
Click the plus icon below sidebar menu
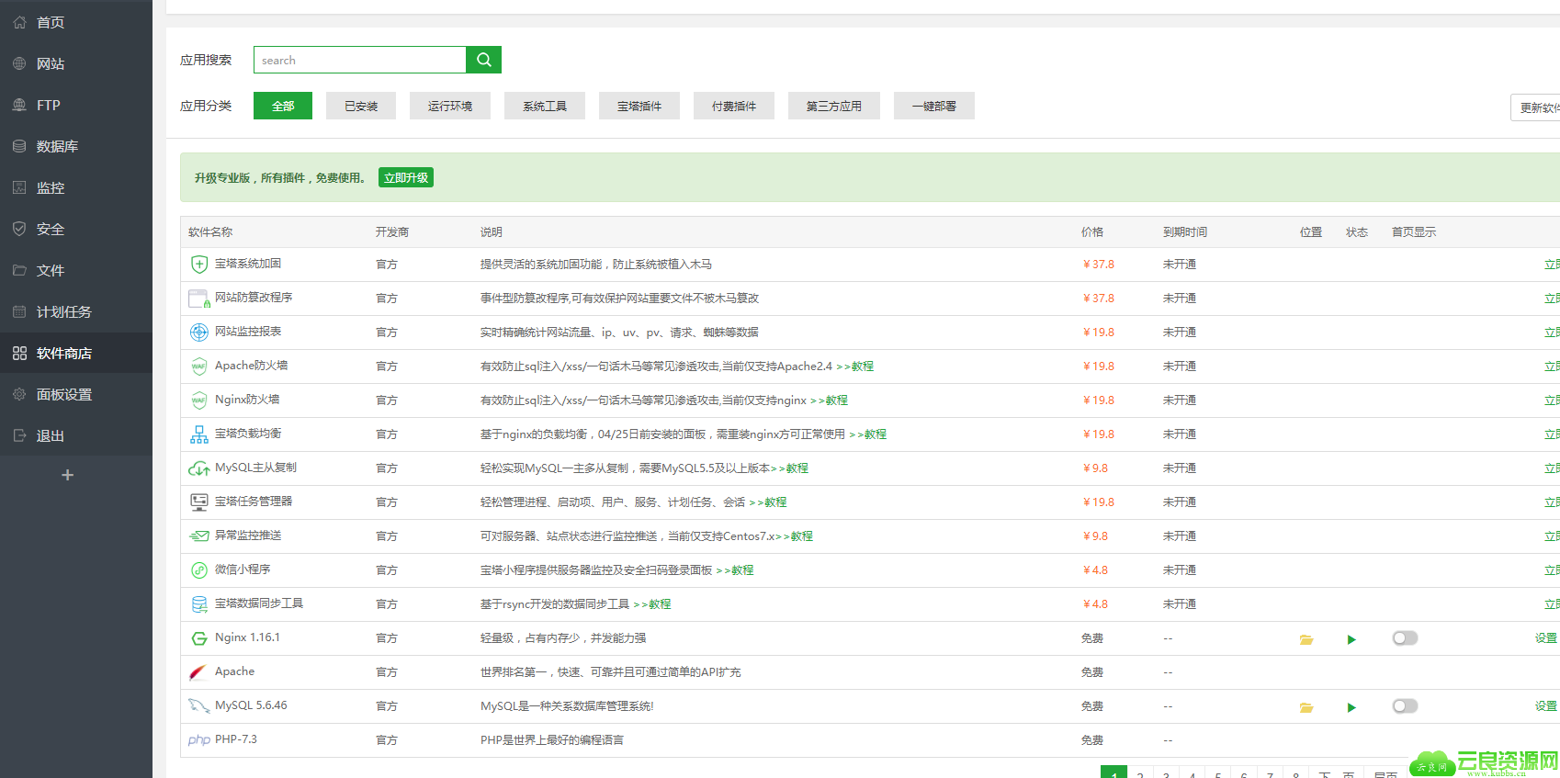coord(67,475)
